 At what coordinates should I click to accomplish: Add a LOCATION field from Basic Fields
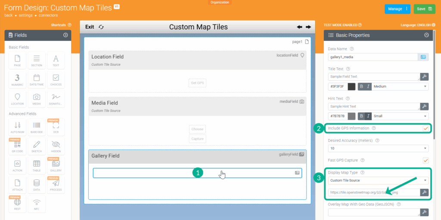point(17,99)
